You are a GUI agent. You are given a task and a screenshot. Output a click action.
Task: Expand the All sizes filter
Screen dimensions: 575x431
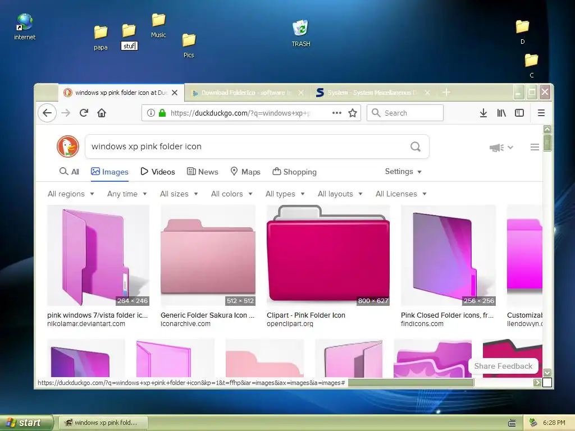(x=179, y=194)
